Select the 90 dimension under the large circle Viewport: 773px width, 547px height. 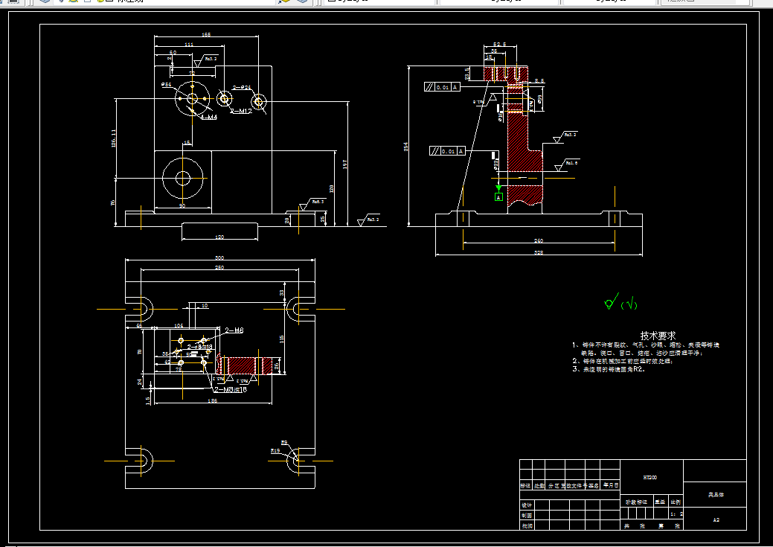[x=182, y=205]
